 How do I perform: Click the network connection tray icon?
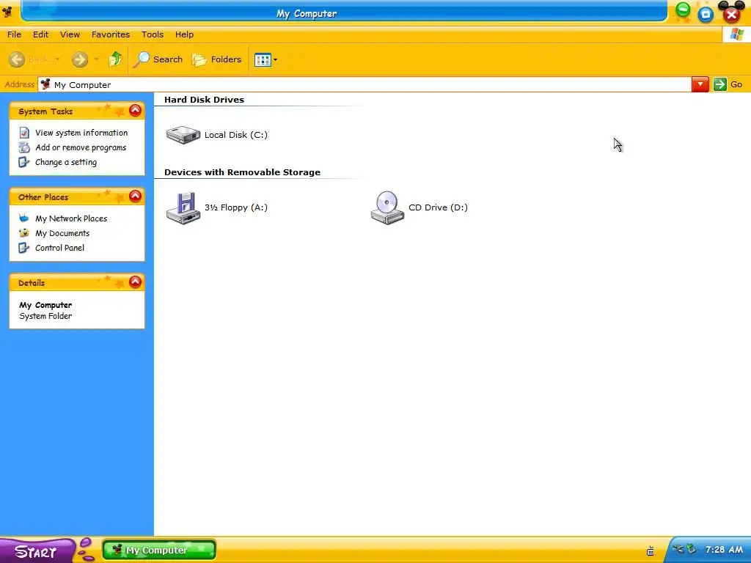coord(677,549)
